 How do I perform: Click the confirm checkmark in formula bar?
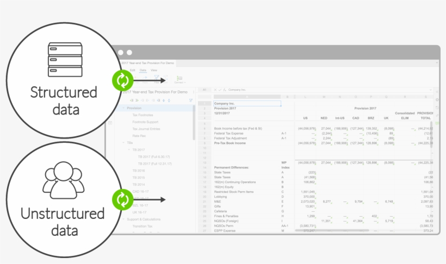[220, 90]
